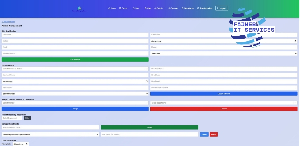Click the New Department Name field
The height and width of the screenshot is (146, 301).
50,127
